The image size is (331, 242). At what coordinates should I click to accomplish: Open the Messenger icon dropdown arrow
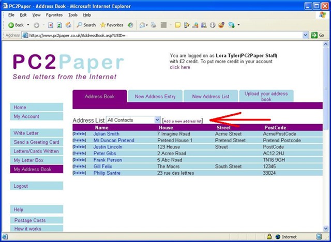click(238, 25)
